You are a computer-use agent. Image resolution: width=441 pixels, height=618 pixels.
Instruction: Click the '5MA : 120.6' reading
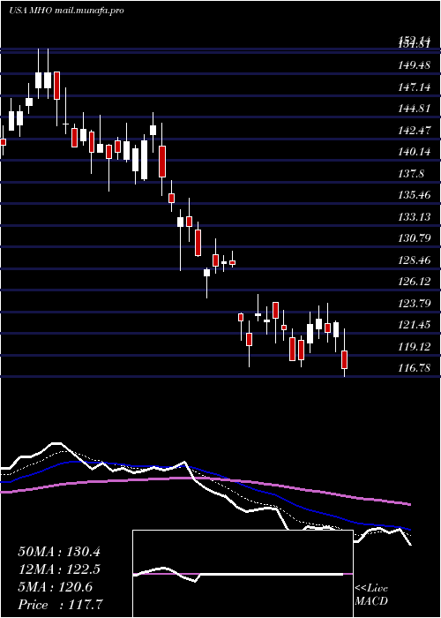pos(56,587)
